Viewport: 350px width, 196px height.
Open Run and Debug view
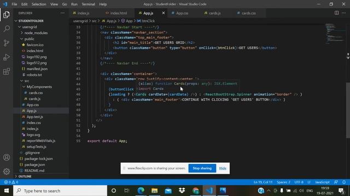[7, 57]
